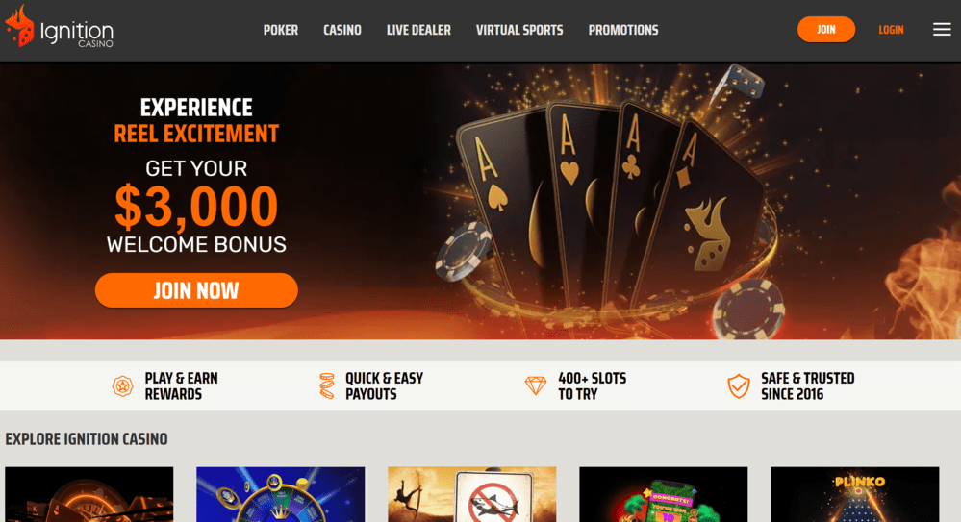The image size is (961, 522).
Task: Click the Safe & Trusted shield icon
Action: click(x=739, y=386)
